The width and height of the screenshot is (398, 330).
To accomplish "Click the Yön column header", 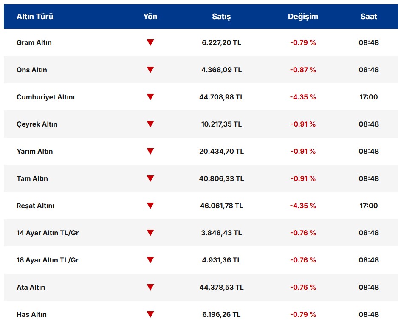I will click(150, 17).
